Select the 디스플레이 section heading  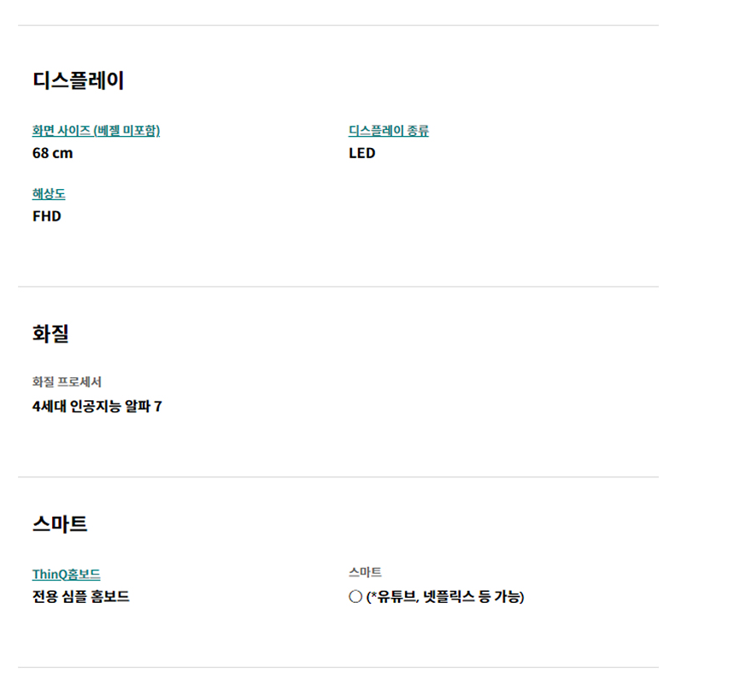[79, 80]
